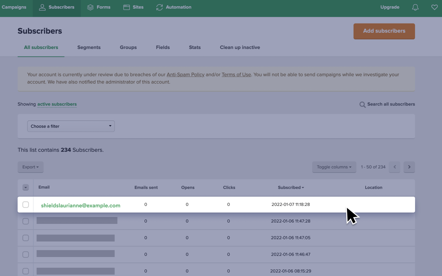The height and width of the screenshot is (276, 442).
Task: Open the Clean up inactive tab
Action: pos(240,47)
